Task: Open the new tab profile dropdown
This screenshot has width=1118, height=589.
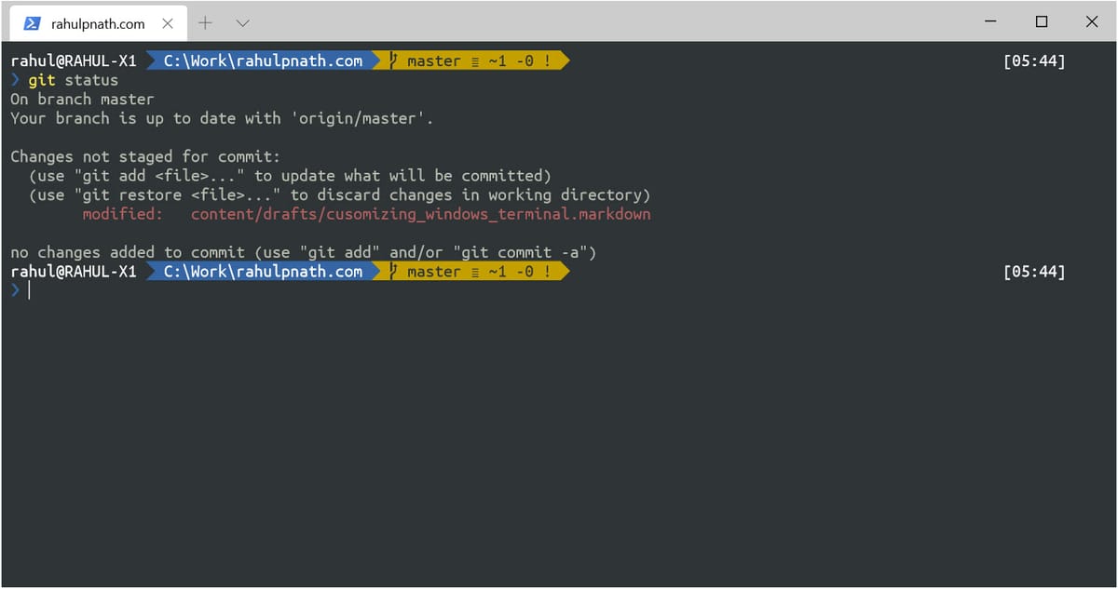Action: (x=242, y=22)
